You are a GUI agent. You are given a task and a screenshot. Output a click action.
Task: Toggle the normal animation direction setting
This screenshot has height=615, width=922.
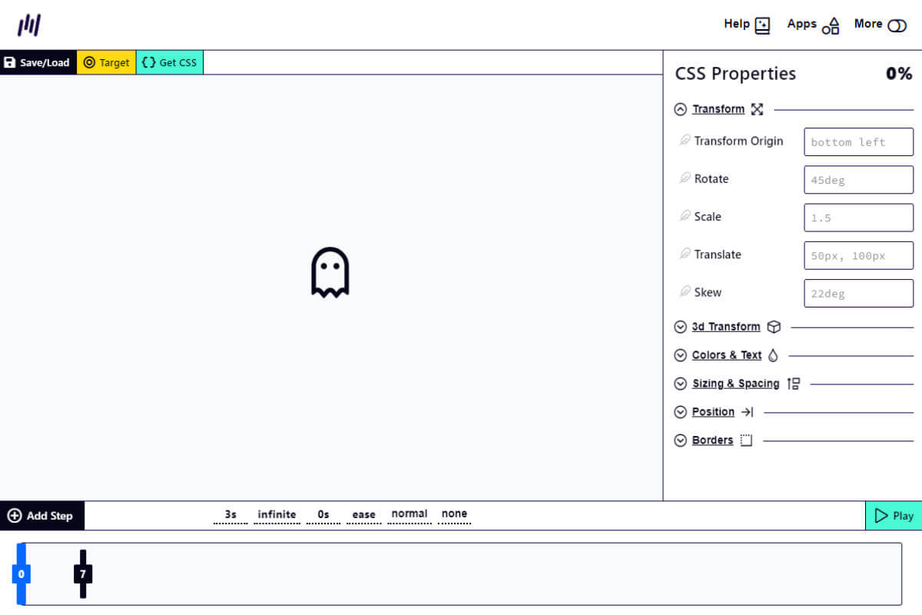tap(409, 514)
